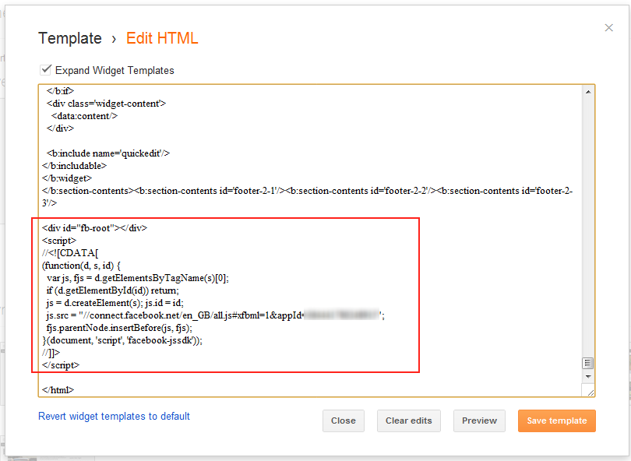Click b:include name='quickedit' line
Screen dimensions: 631x461
click(108, 153)
